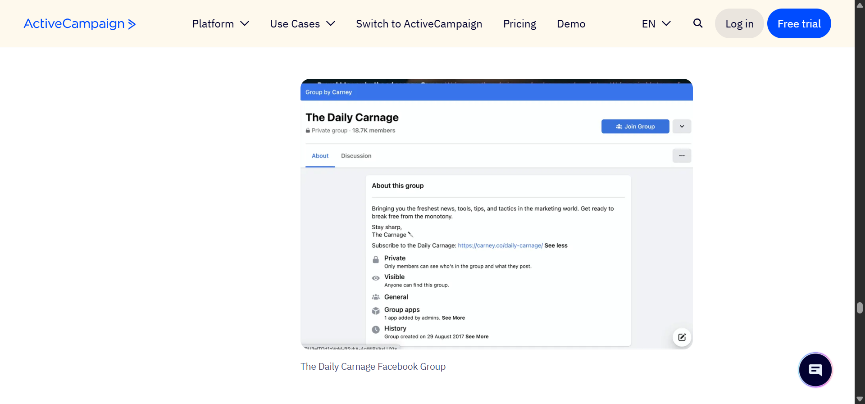Switch to the Discussion tab

(x=356, y=156)
